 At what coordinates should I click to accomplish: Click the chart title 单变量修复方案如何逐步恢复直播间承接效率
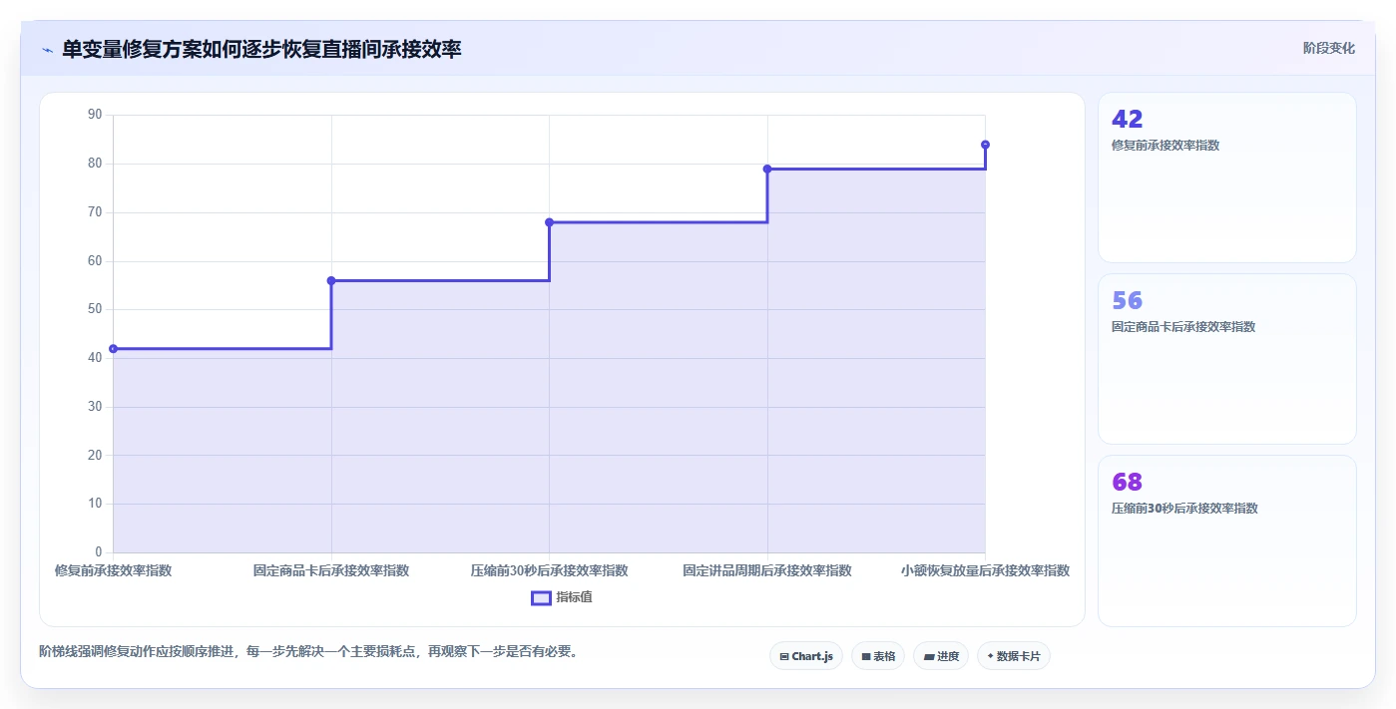coord(261,49)
